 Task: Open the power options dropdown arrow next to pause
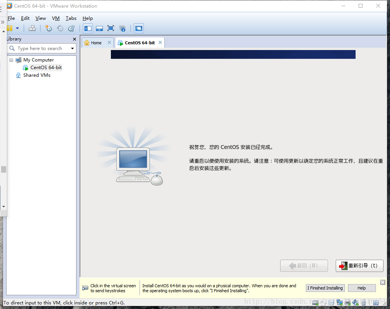click(18, 28)
